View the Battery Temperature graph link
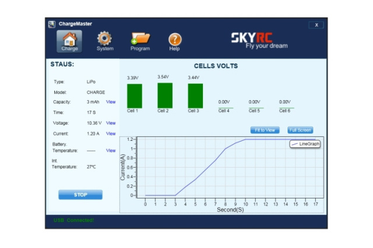373x248 pixels. [x=111, y=150]
